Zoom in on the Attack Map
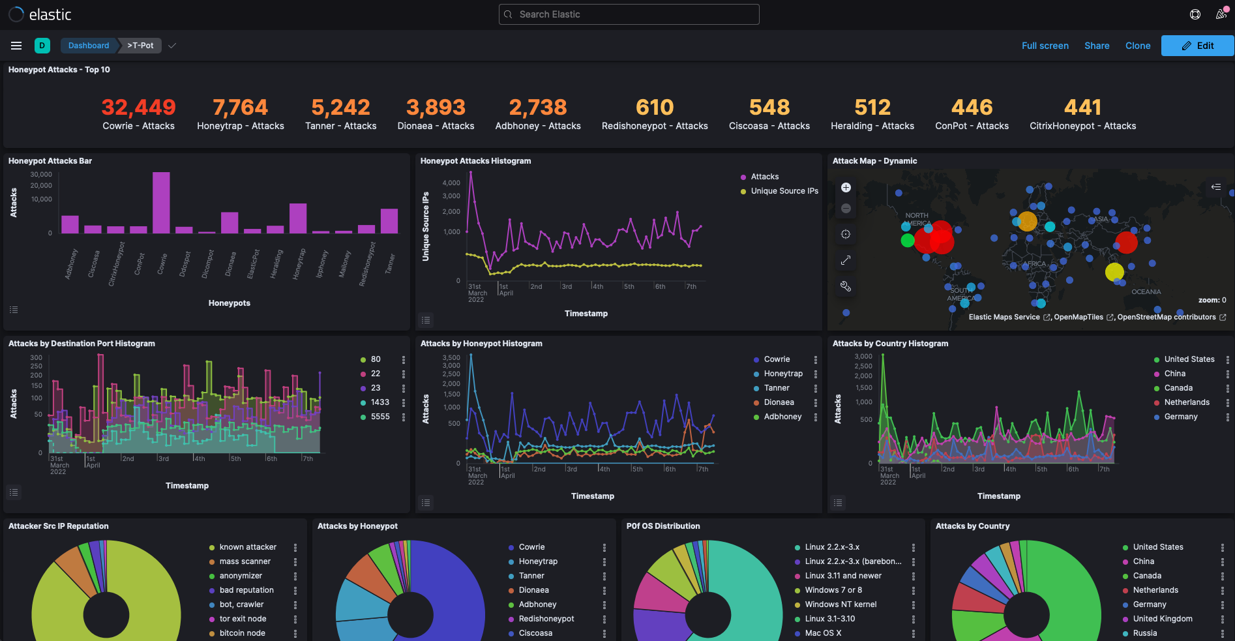 pyautogui.click(x=846, y=187)
